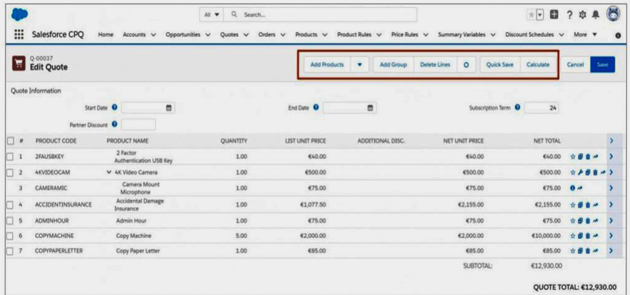Open the Quotes tab
The height and width of the screenshot is (295, 630).
[x=229, y=35]
